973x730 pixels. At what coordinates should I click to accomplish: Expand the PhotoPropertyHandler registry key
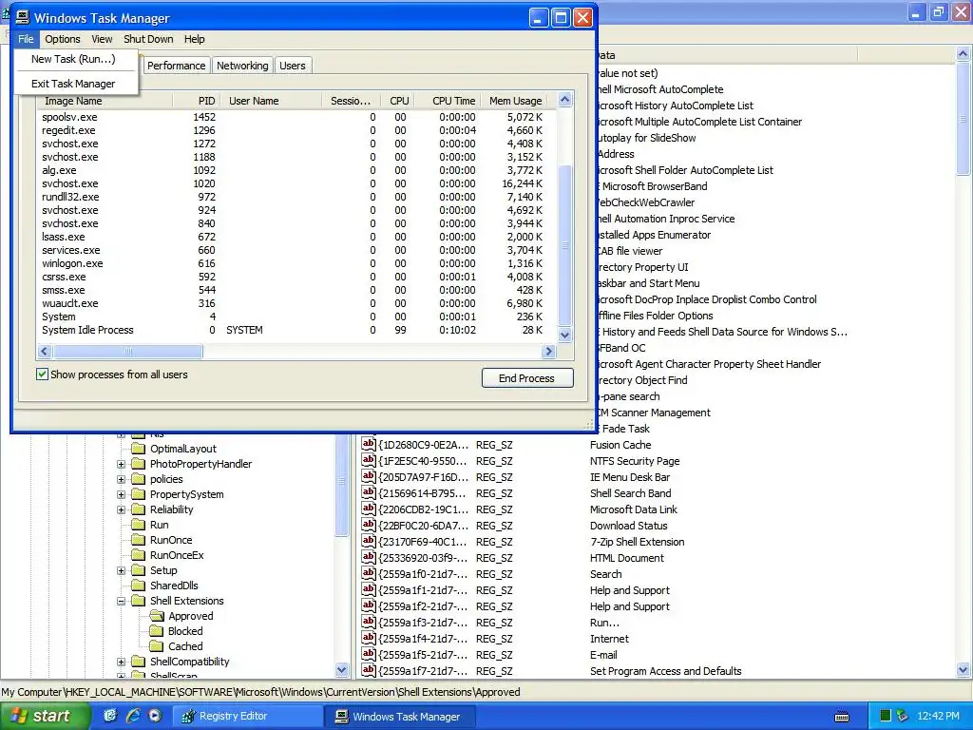click(122, 464)
